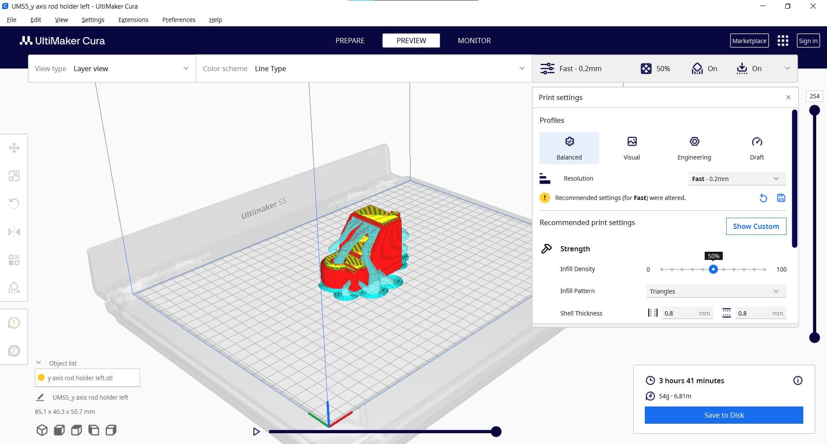
Task: Switch to left side camera view
Action: coord(93,430)
